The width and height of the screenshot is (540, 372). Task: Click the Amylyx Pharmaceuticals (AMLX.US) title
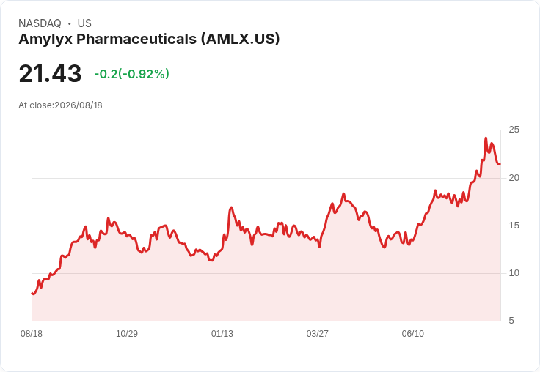(x=149, y=40)
